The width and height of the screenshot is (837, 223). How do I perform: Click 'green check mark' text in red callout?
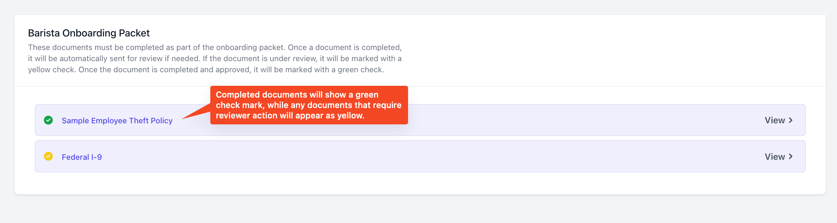click(297, 100)
